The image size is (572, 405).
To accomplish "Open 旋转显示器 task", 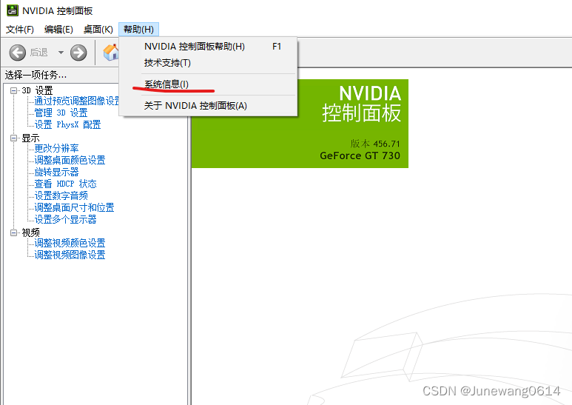I will (x=56, y=173).
